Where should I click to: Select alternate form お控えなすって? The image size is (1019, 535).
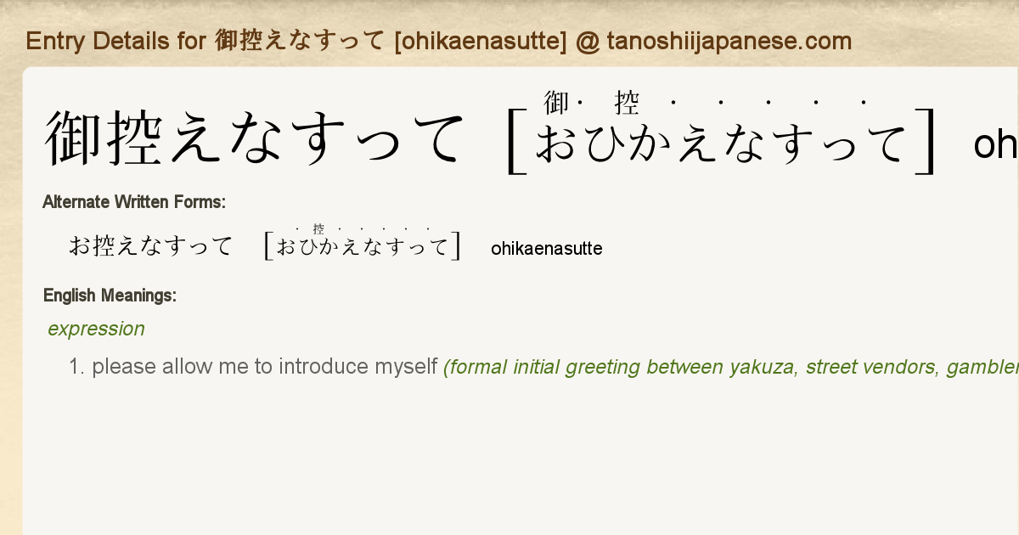(x=151, y=246)
